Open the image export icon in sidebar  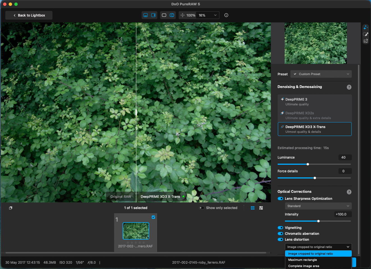365,41
